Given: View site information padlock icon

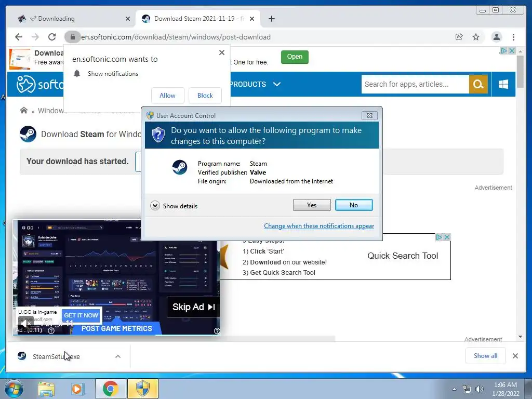Looking at the screenshot, I should pos(72,37).
